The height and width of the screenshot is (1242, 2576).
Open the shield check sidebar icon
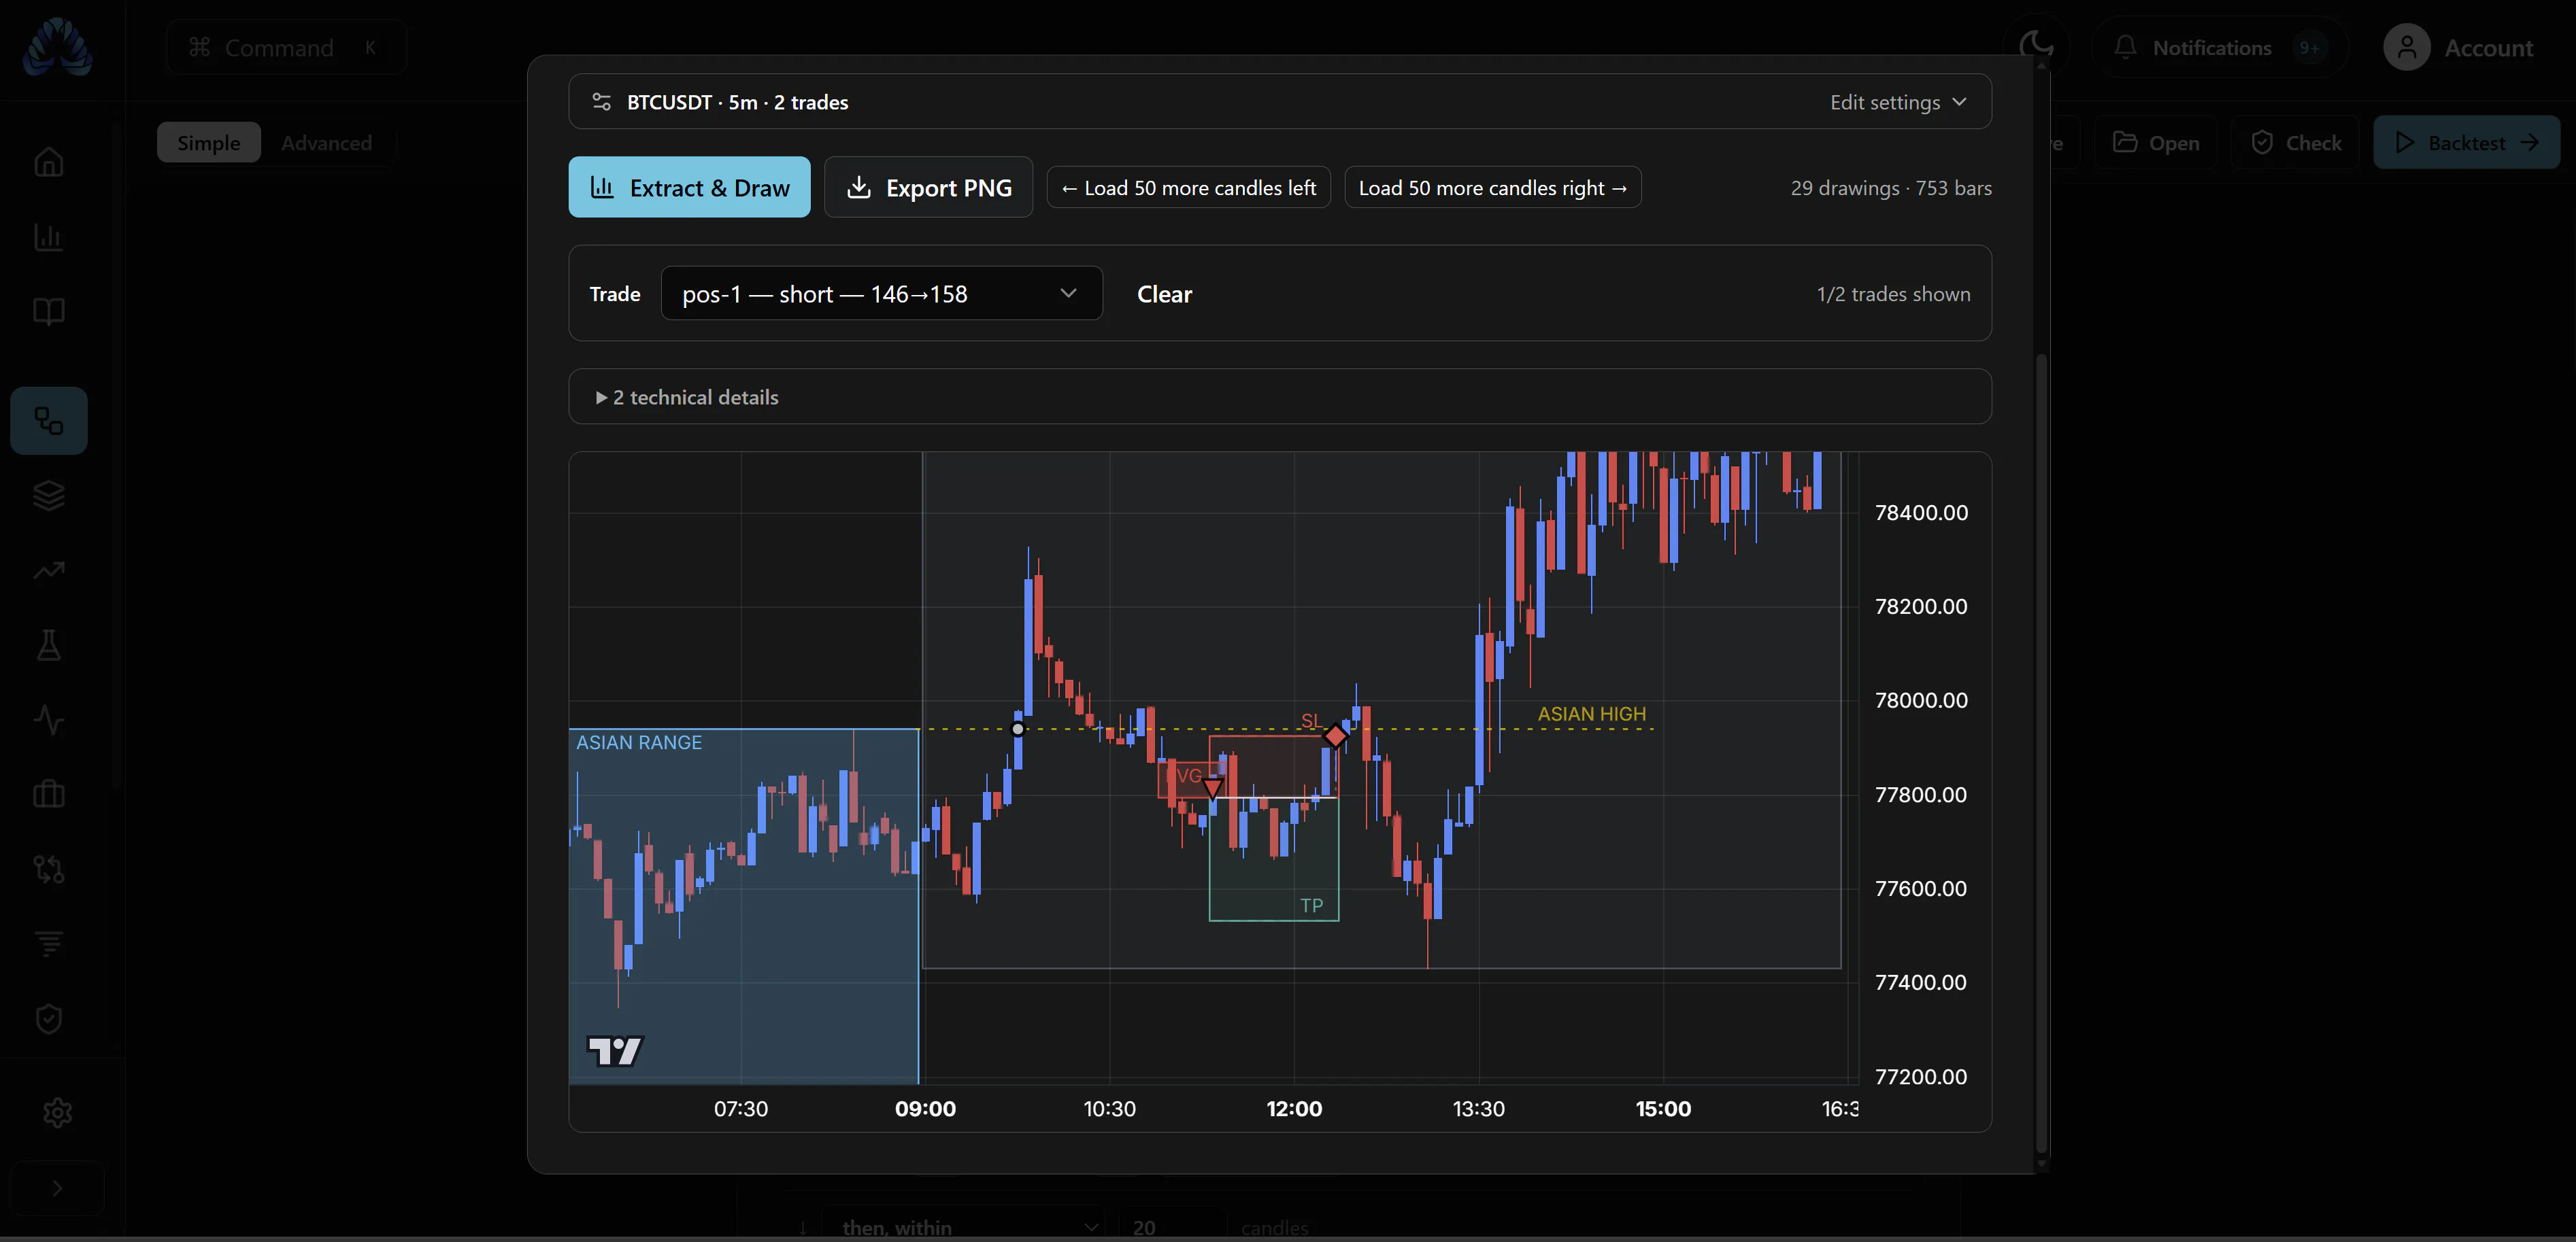click(x=49, y=1019)
